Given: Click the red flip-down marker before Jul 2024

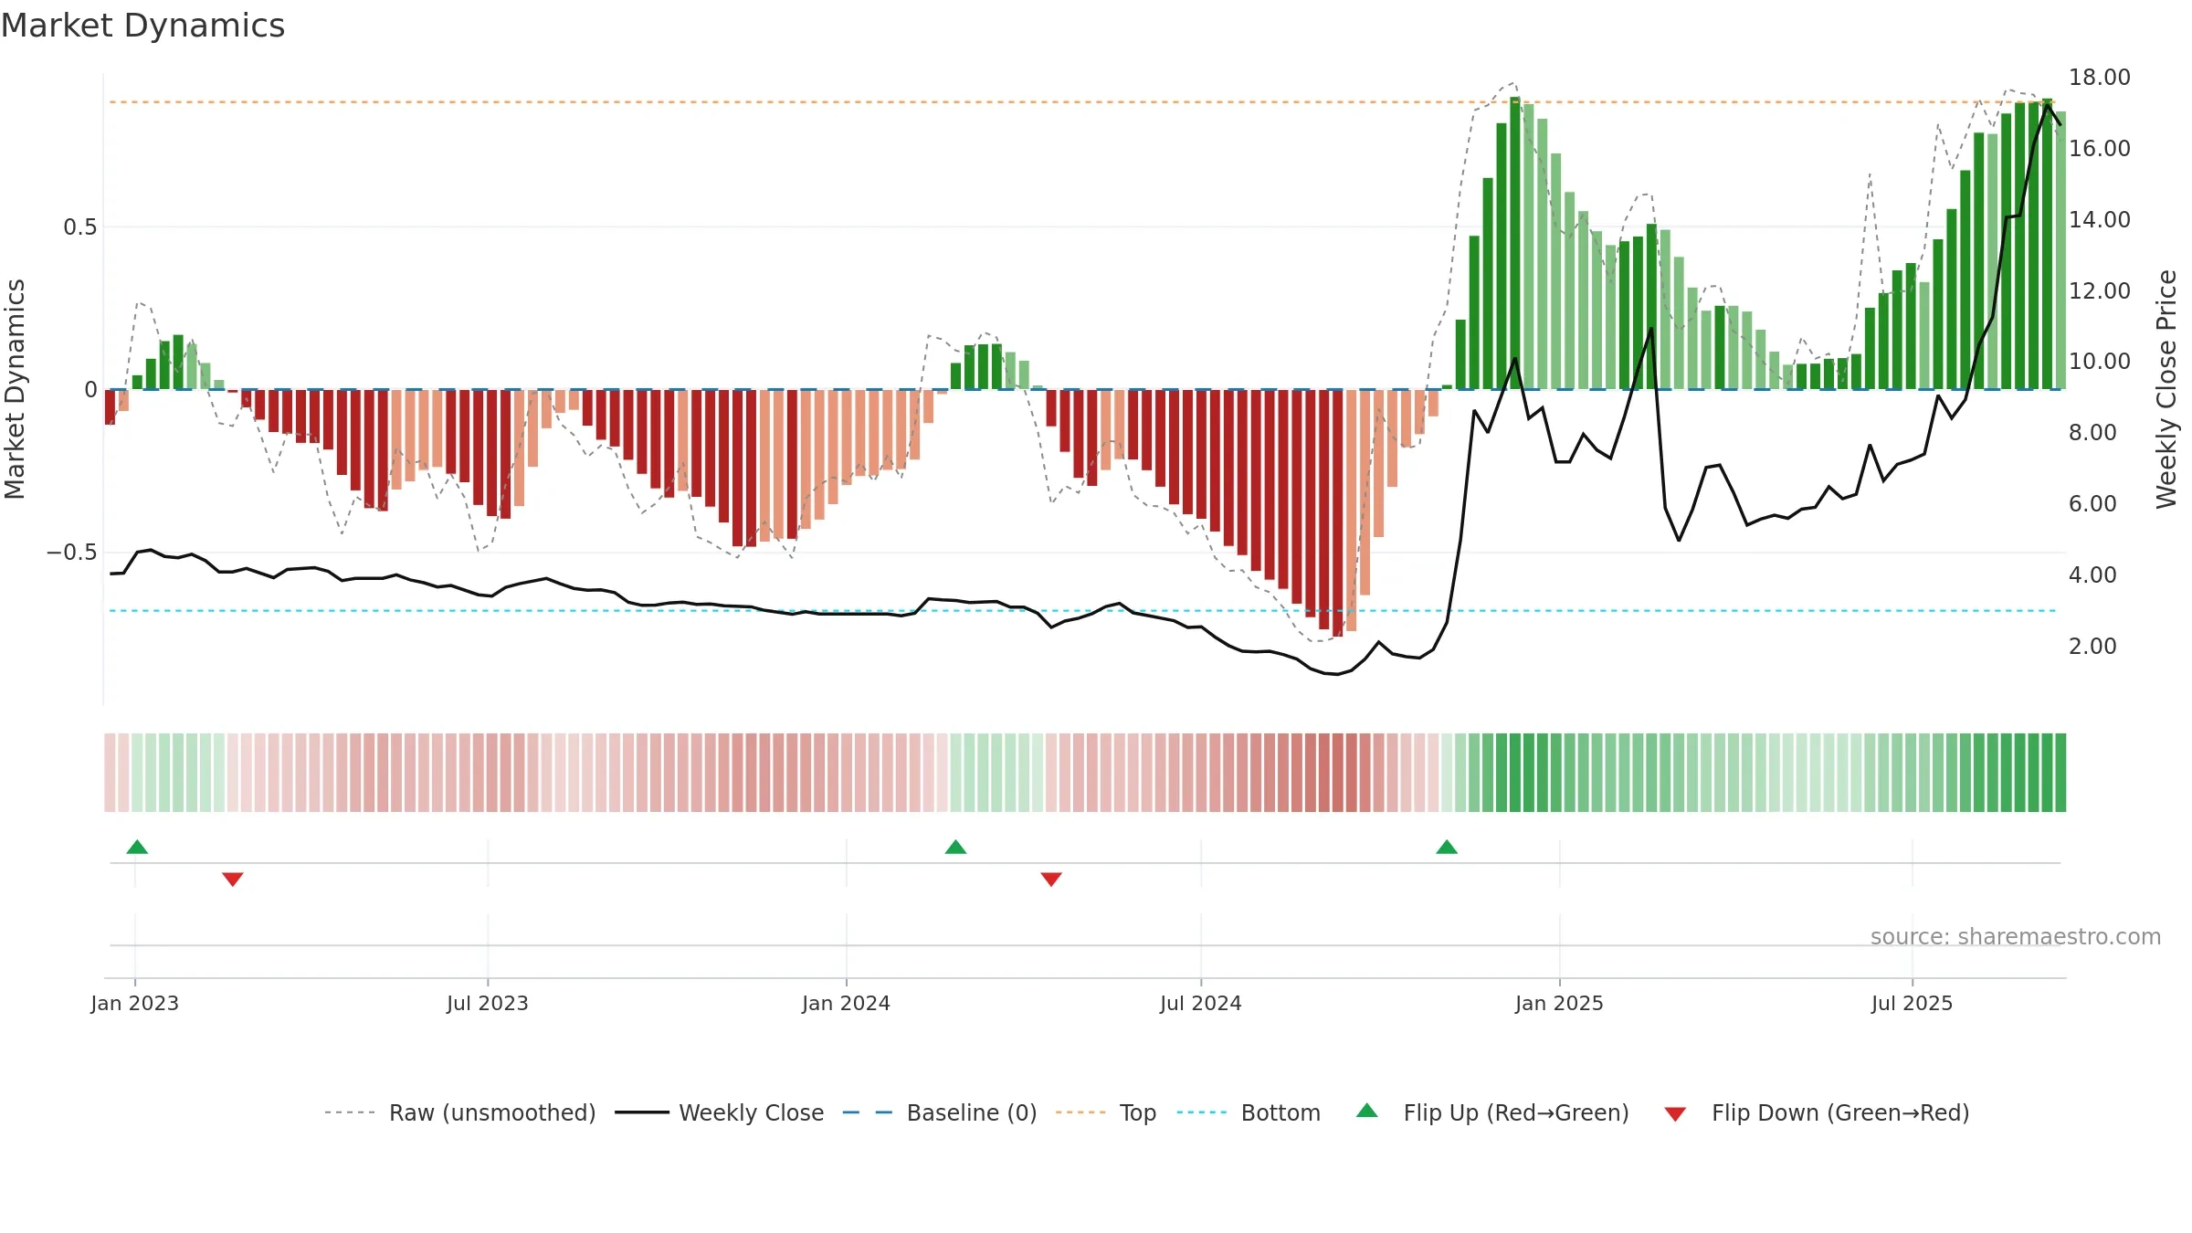Looking at the screenshot, I should 1051,880.
